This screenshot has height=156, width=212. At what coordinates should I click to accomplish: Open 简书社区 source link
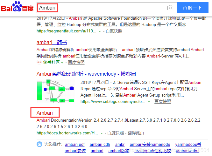[51, 62]
